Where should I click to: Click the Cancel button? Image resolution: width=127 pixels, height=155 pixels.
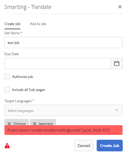pyautogui.click(x=84, y=146)
